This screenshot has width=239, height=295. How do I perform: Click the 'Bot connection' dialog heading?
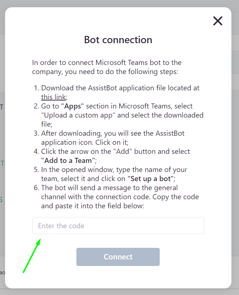118,40
